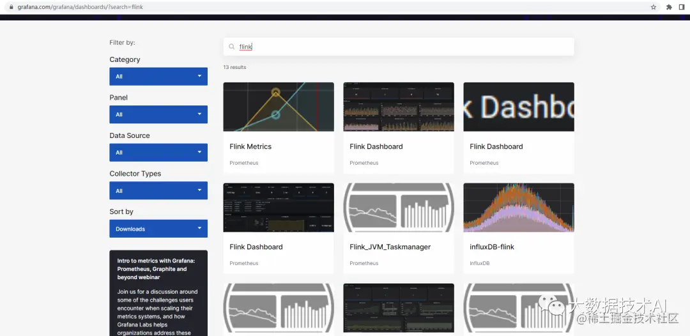Expand the Data Source filter dropdown
This screenshot has width=690, height=336.
[x=158, y=153]
